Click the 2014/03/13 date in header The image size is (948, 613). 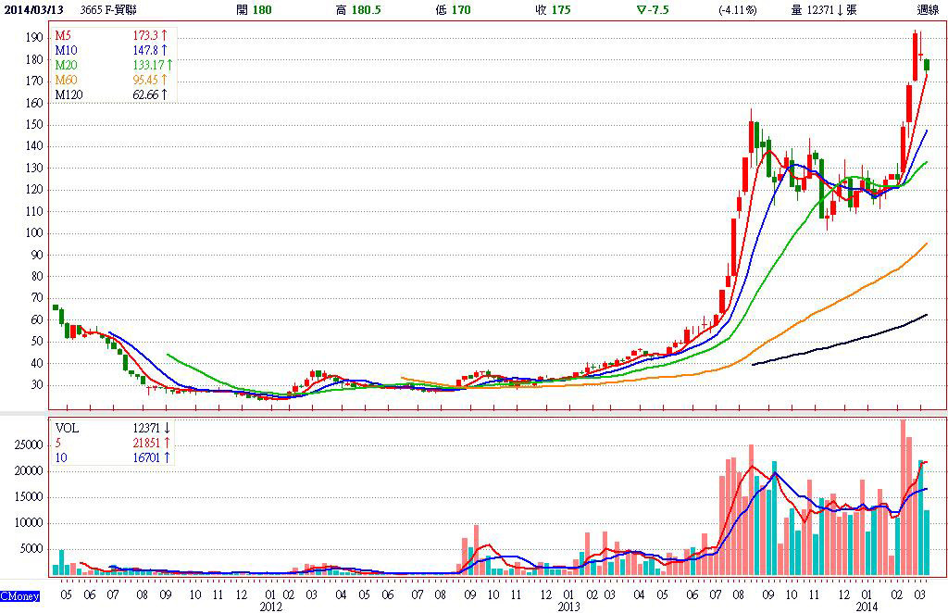[32, 11]
